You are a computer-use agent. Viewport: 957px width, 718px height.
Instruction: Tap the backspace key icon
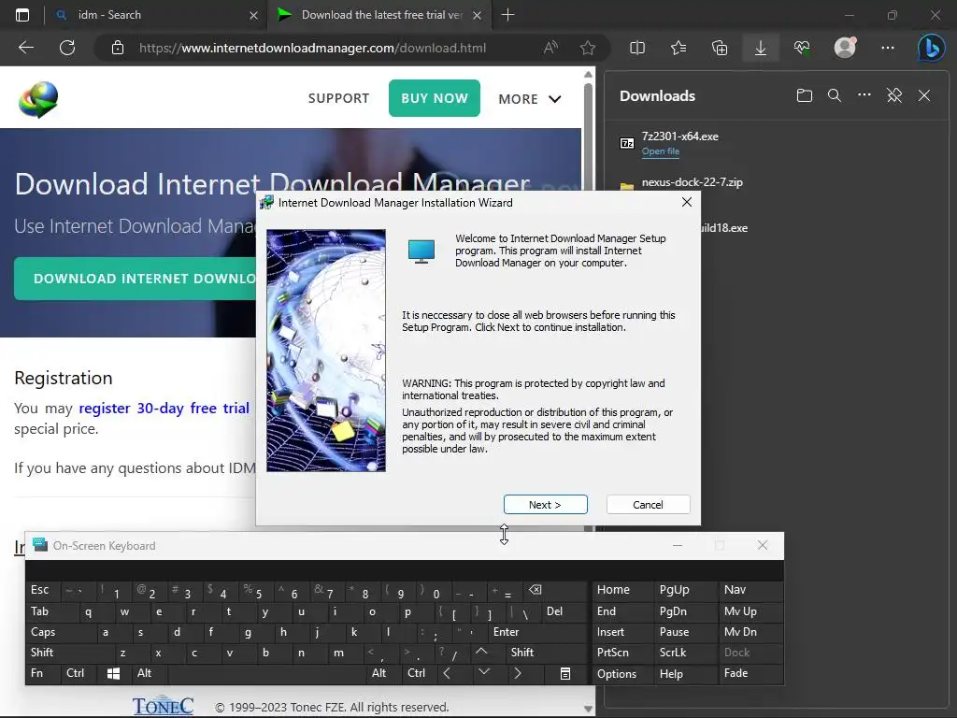[x=536, y=590]
